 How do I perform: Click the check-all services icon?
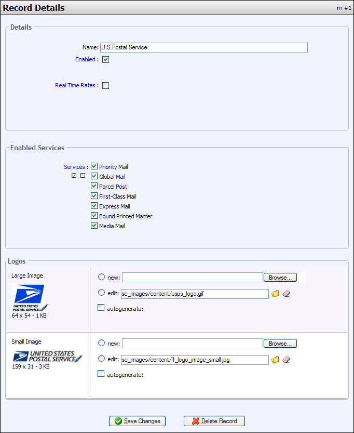click(x=74, y=176)
